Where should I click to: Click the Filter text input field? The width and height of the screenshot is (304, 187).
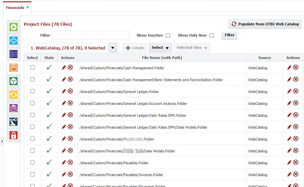91,35
